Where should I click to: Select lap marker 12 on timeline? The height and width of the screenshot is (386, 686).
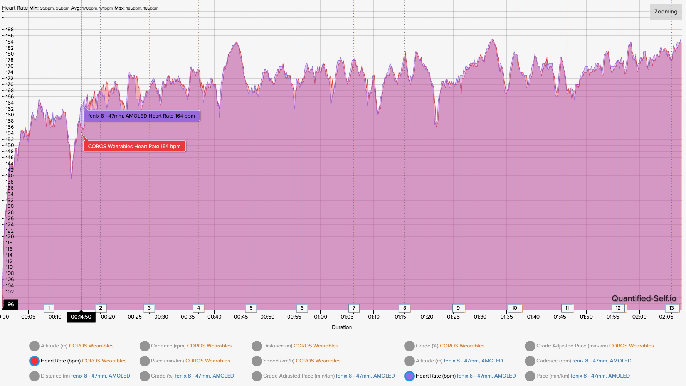coord(618,308)
